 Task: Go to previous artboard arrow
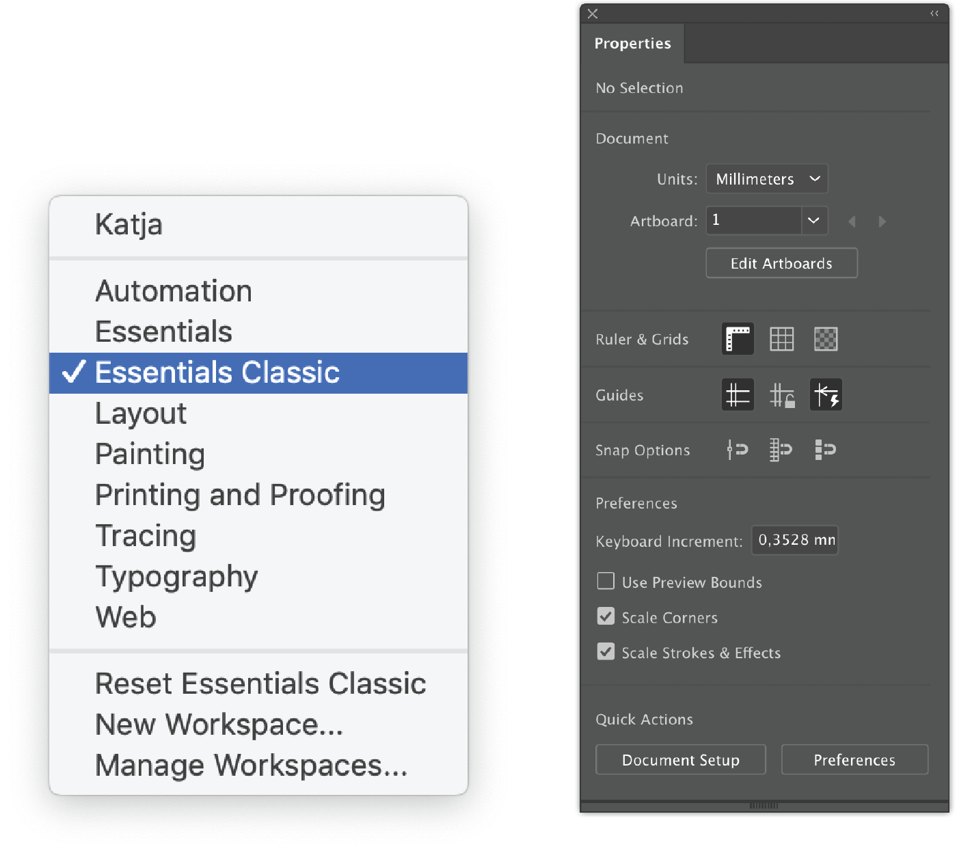click(x=852, y=221)
